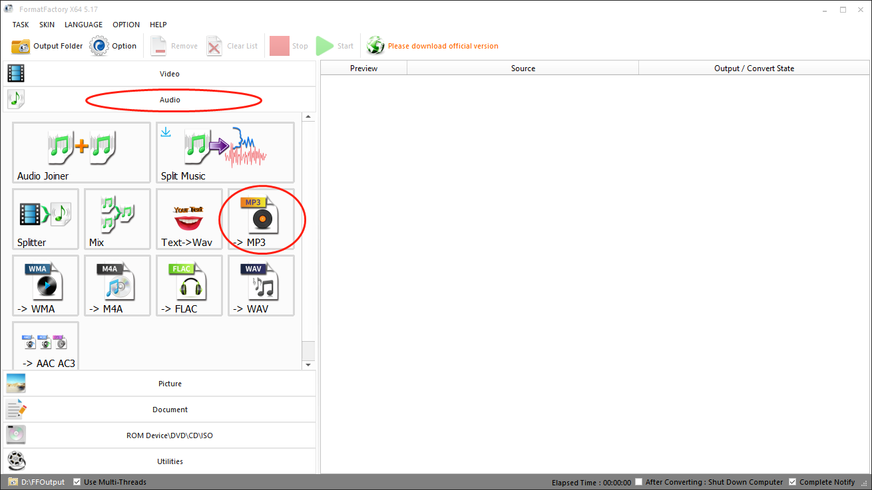Click the Remove toolbar button
872x490 pixels.
pyautogui.click(x=174, y=46)
